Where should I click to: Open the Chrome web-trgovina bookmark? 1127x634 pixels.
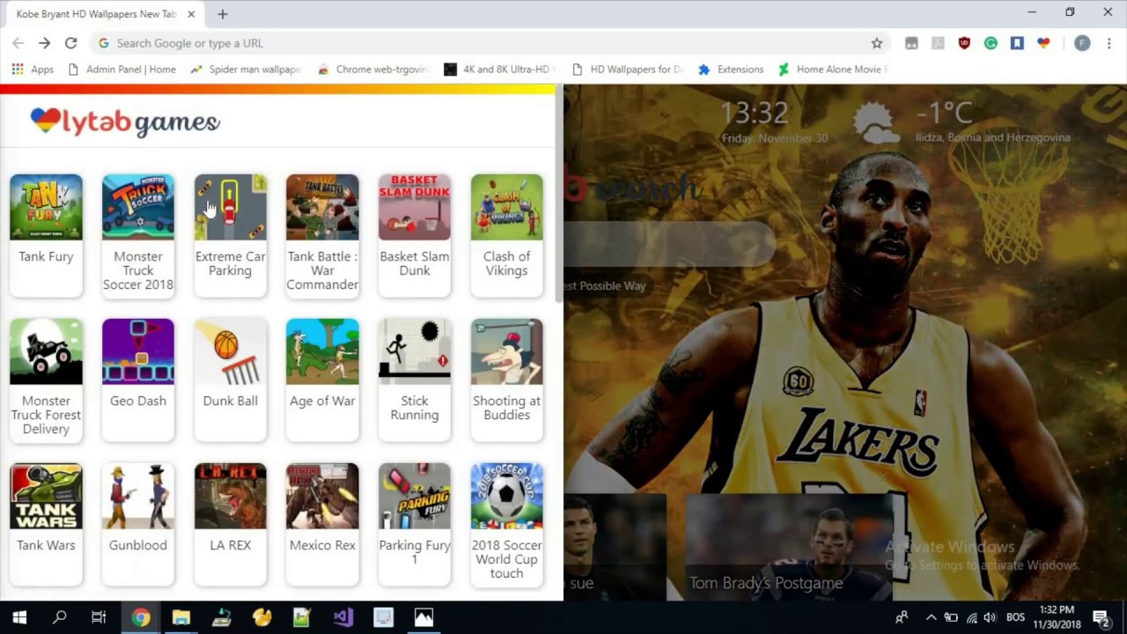(372, 69)
